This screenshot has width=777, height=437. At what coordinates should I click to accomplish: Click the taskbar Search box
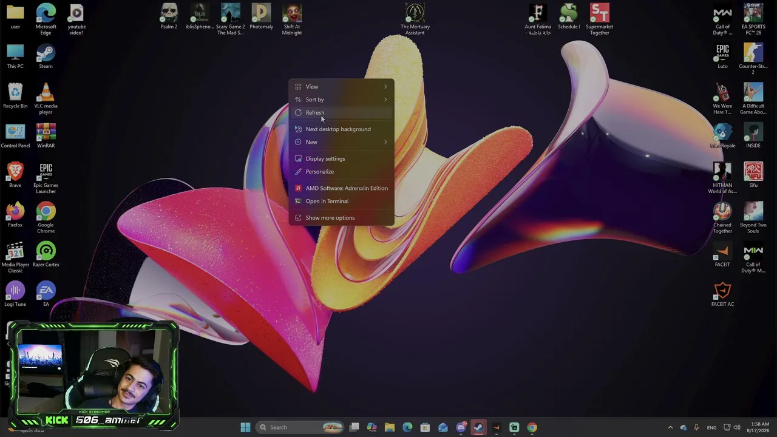point(301,427)
